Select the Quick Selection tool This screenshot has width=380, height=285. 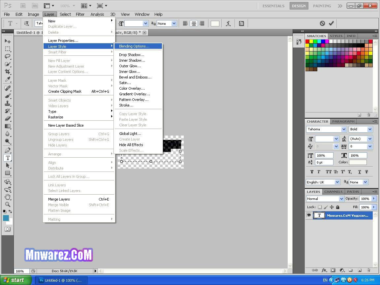point(8,64)
